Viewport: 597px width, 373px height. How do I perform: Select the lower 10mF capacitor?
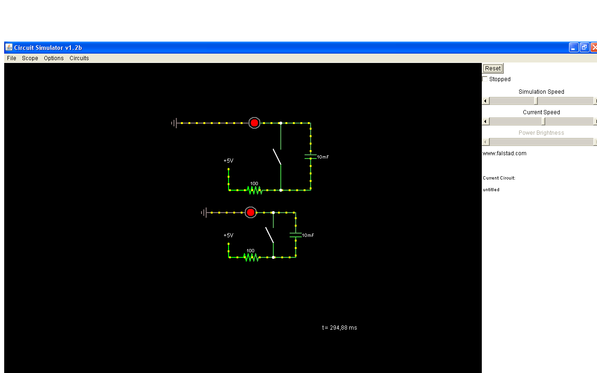tap(296, 235)
